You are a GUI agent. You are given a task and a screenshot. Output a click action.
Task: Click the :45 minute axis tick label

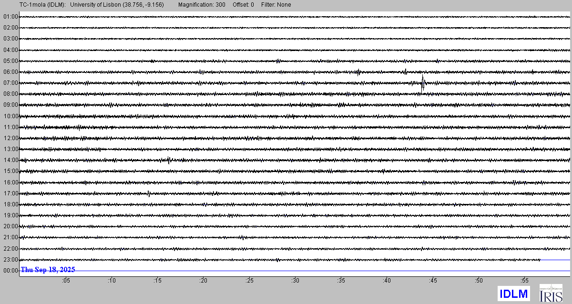(x=433, y=281)
